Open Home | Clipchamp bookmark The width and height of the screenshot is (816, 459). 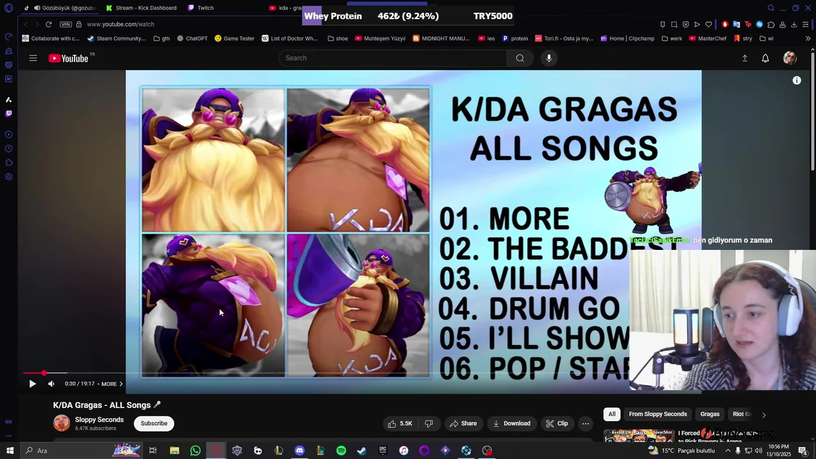coord(627,38)
